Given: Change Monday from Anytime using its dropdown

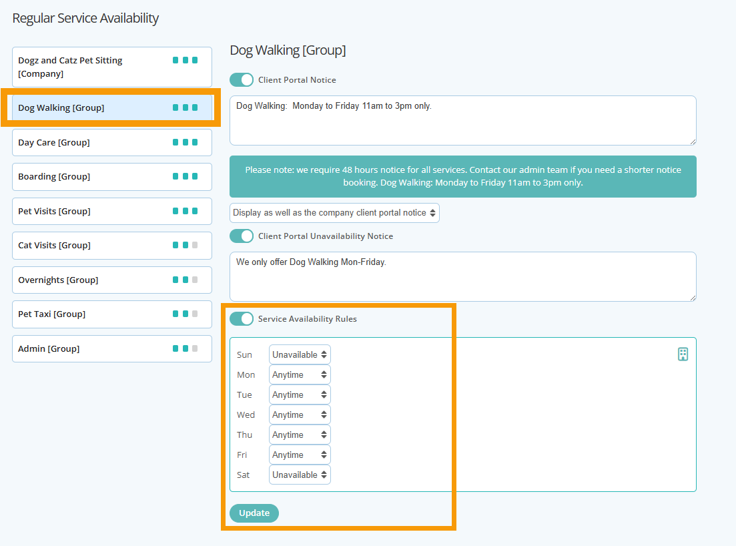Looking at the screenshot, I should click(x=299, y=374).
